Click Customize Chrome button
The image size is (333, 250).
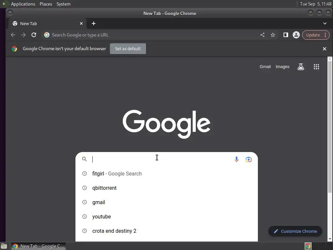295,231
